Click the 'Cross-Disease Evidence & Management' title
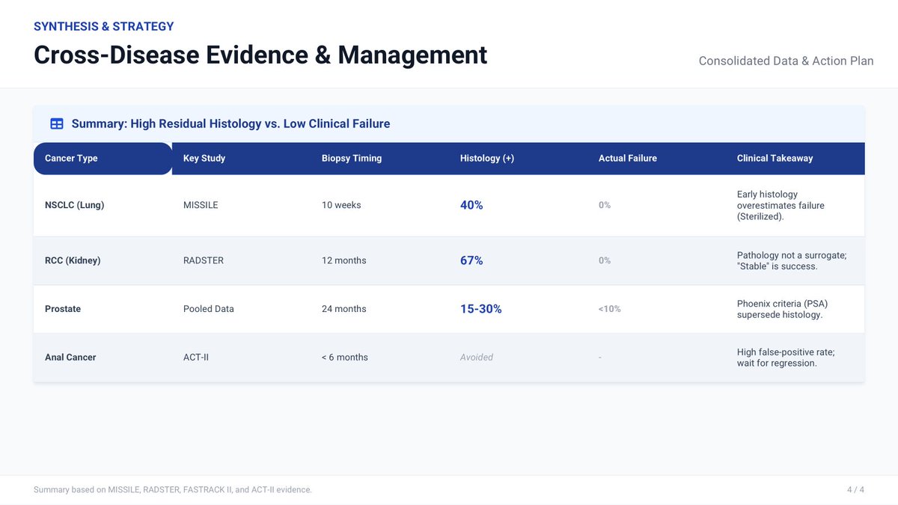 click(260, 55)
